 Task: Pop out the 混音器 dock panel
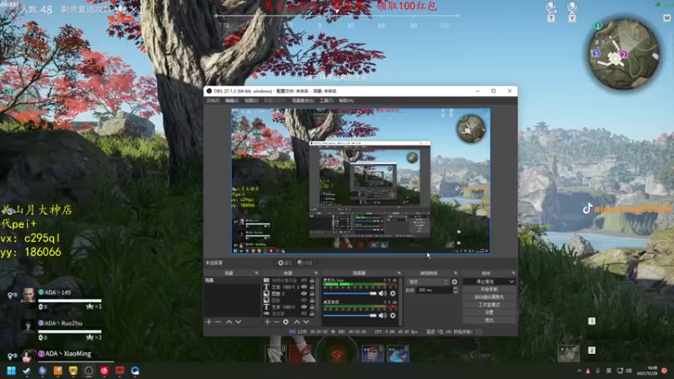tap(399, 273)
